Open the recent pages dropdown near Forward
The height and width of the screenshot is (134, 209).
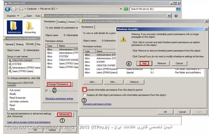click(17, 9)
